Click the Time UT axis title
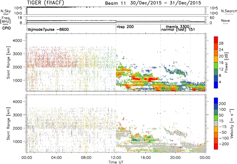 pyautogui.click(x=116, y=162)
